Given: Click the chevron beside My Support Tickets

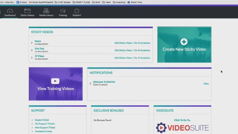Looking at the screenshot, I should (32, 124).
